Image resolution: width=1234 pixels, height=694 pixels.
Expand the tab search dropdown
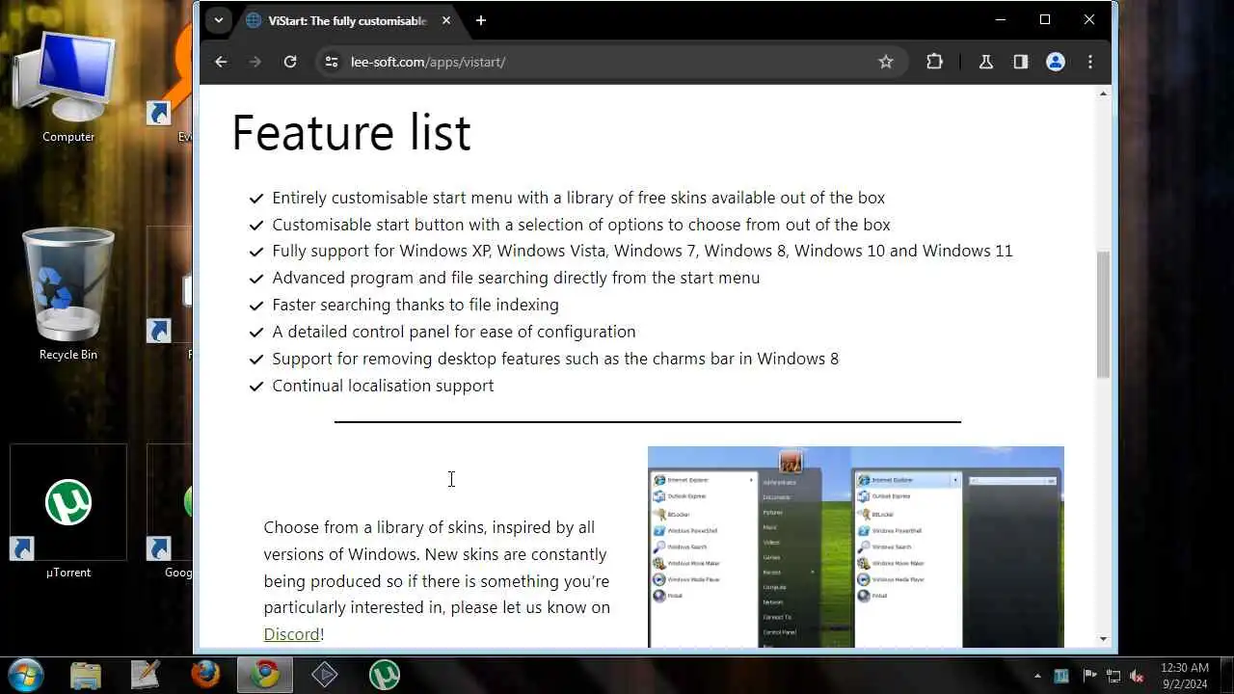(x=219, y=20)
